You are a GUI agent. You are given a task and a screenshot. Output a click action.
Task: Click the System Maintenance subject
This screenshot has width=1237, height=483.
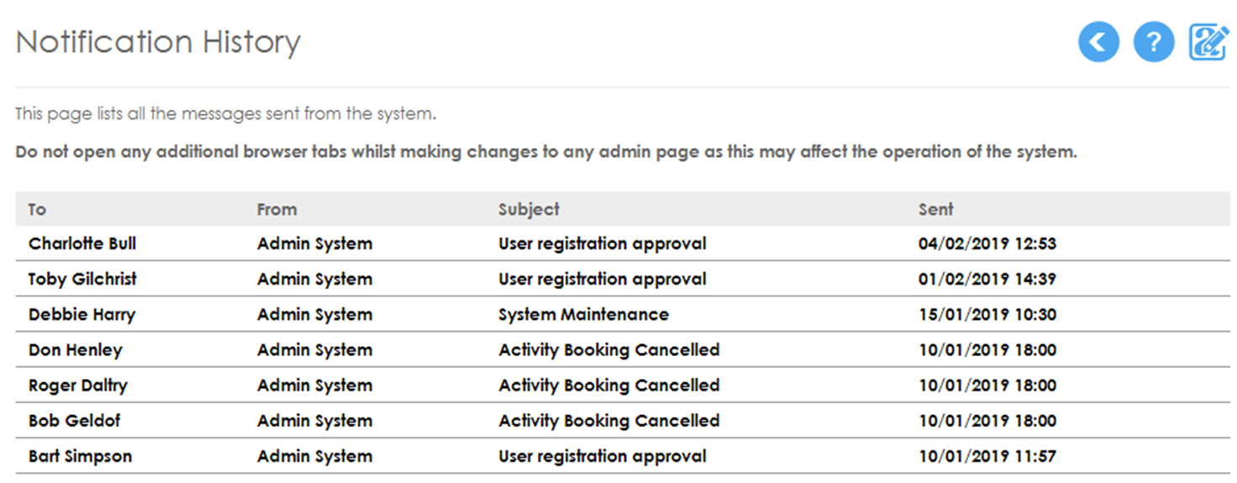click(x=583, y=314)
